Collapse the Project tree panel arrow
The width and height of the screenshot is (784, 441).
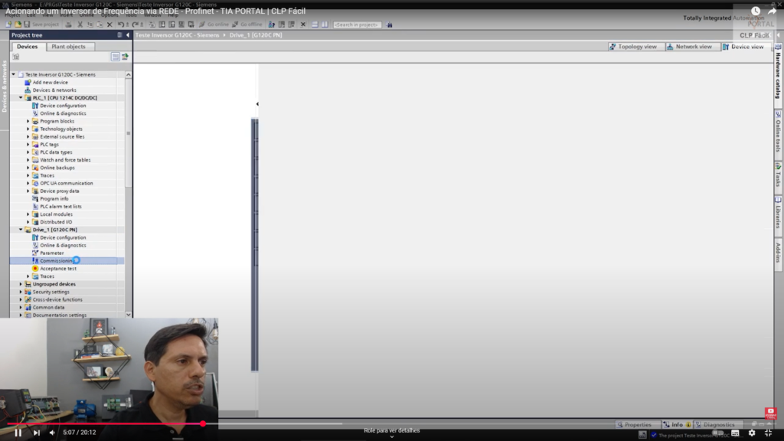(x=128, y=35)
